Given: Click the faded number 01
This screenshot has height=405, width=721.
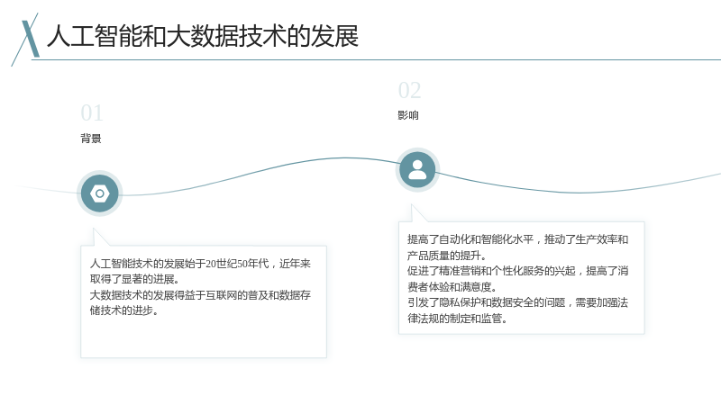Looking at the screenshot, I should point(92,113).
